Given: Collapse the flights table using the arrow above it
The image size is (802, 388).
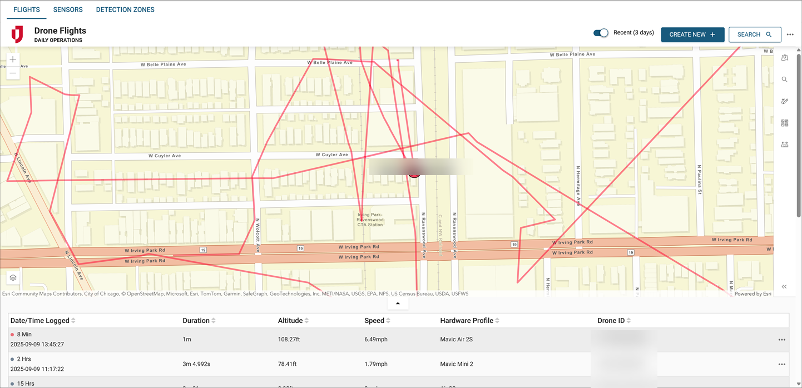Looking at the screenshot, I should point(398,304).
